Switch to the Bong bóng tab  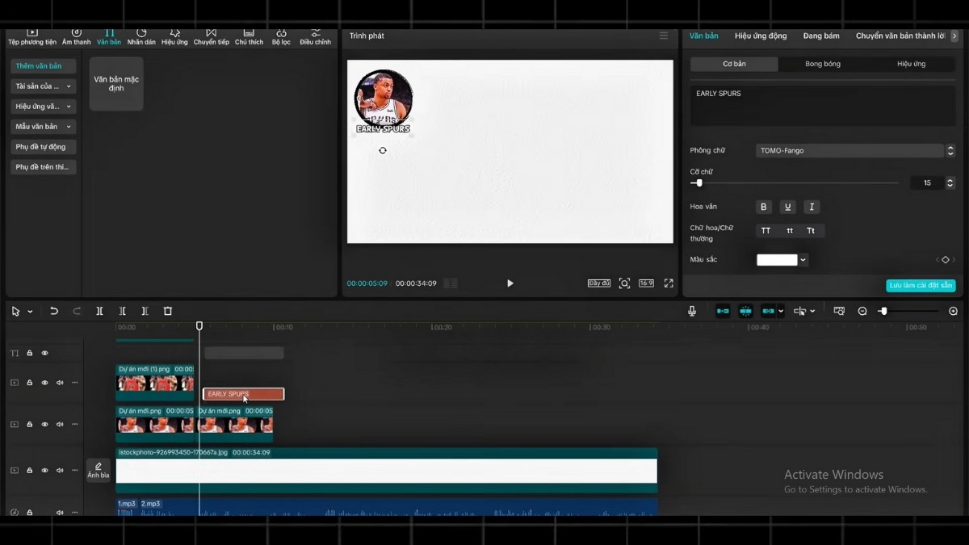tap(820, 63)
